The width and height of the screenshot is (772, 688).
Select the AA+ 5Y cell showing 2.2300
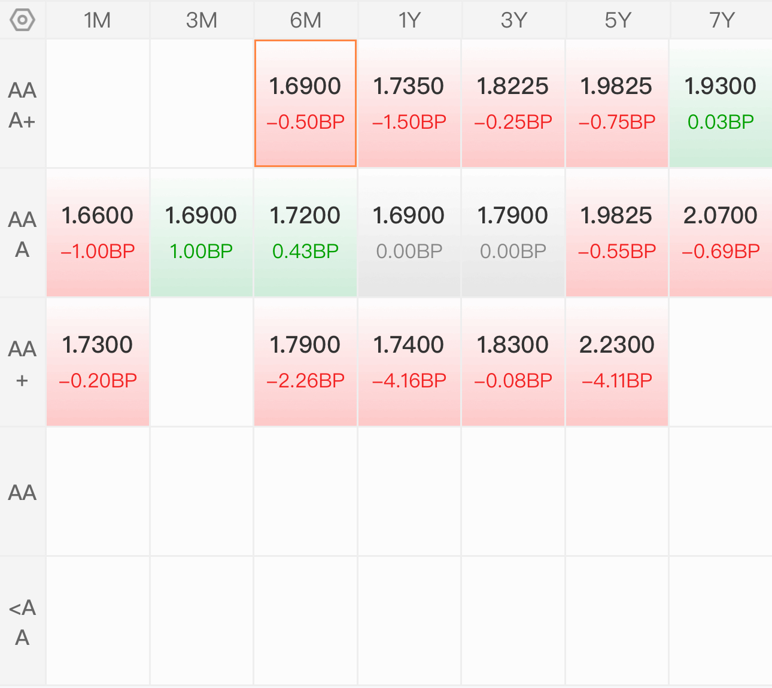coord(617,362)
